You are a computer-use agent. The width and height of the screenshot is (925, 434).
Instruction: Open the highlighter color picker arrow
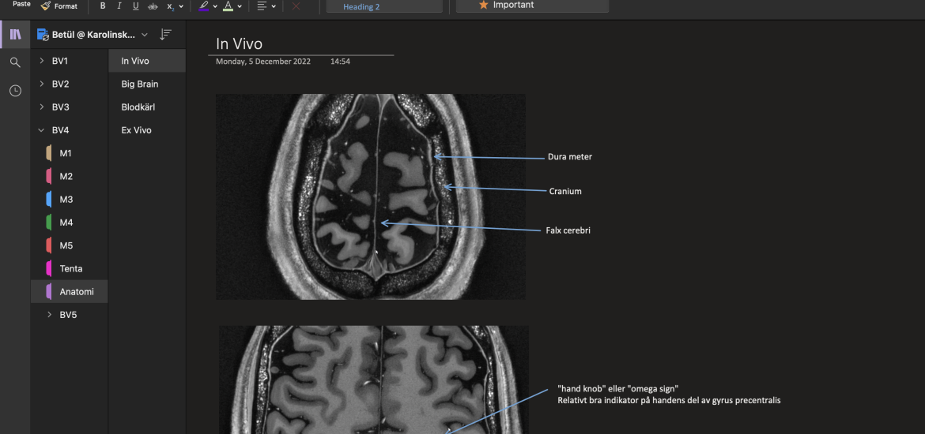point(215,6)
